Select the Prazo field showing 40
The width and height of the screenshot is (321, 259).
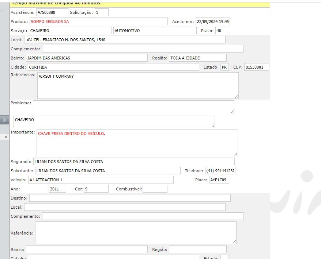pyautogui.click(x=222, y=31)
